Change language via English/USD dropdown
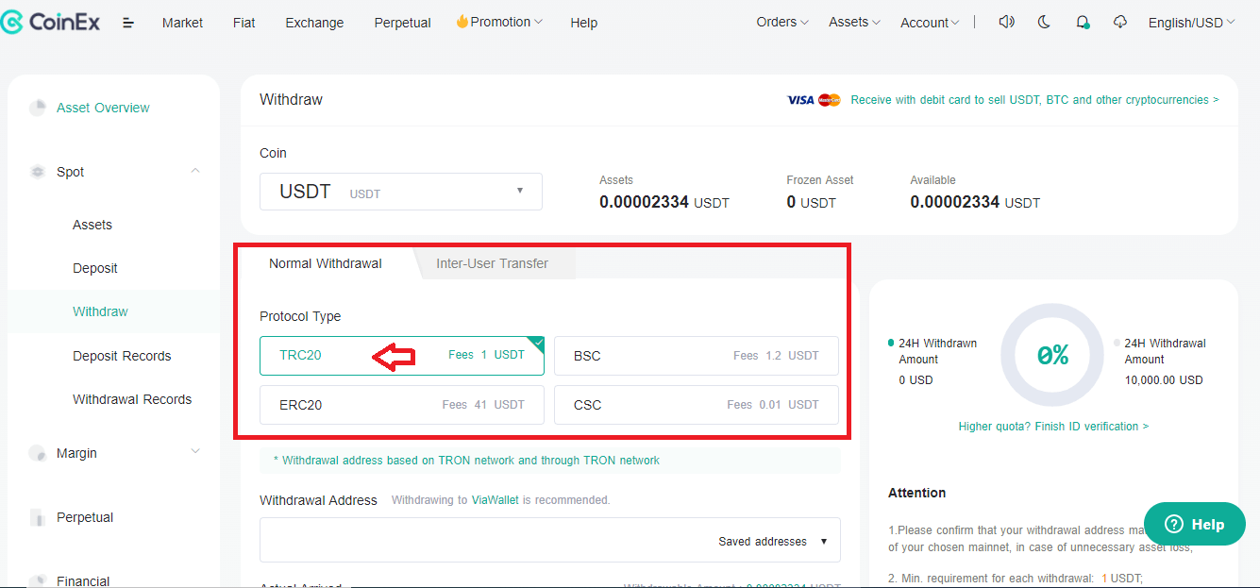This screenshot has width=1260, height=588. [x=1191, y=23]
